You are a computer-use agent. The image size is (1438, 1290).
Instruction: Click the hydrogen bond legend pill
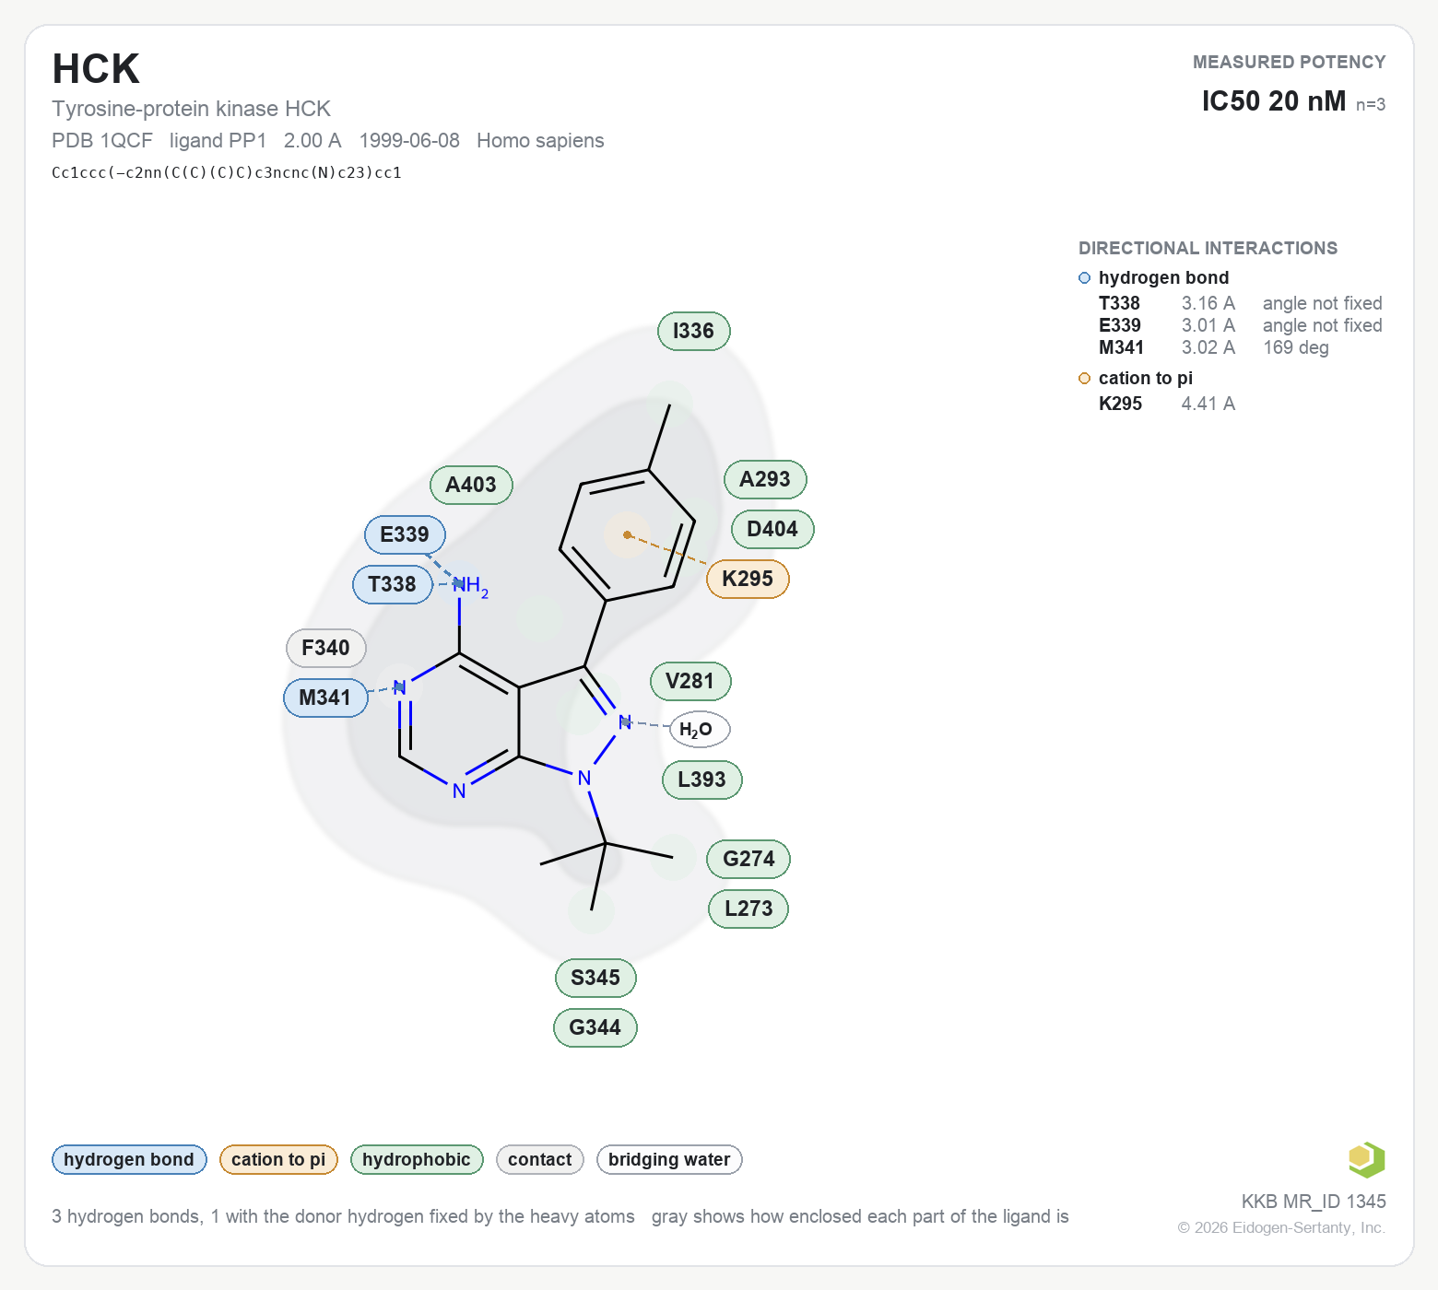(x=129, y=1159)
